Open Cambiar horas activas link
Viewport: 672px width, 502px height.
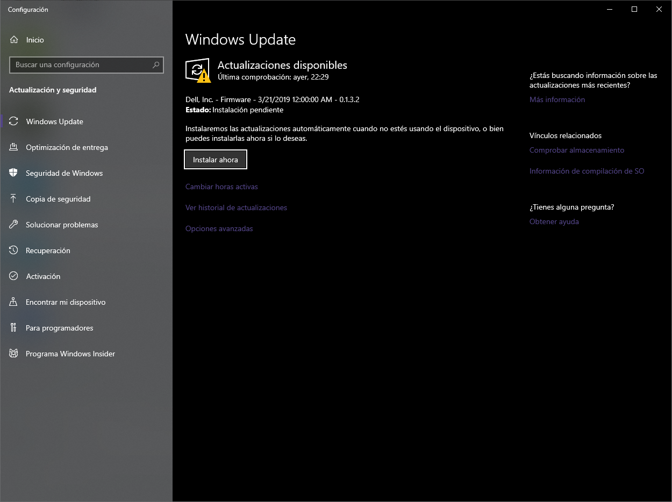(x=221, y=187)
